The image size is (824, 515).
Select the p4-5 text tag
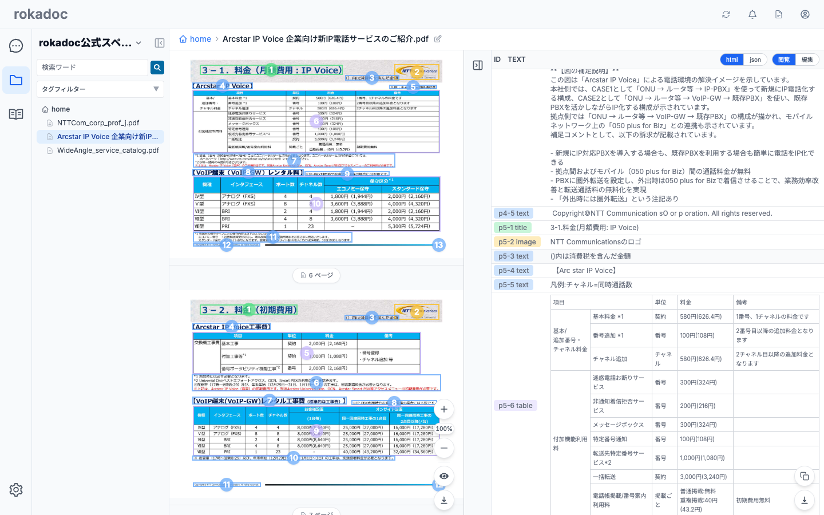point(514,213)
